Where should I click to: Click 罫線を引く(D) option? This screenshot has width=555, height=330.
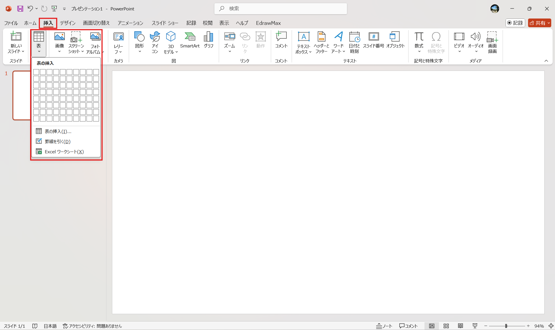pos(58,141)
